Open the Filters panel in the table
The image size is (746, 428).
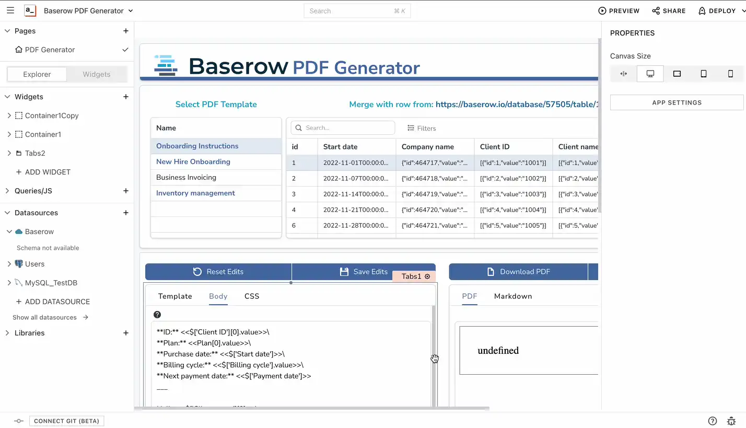(x=421, y=128)
